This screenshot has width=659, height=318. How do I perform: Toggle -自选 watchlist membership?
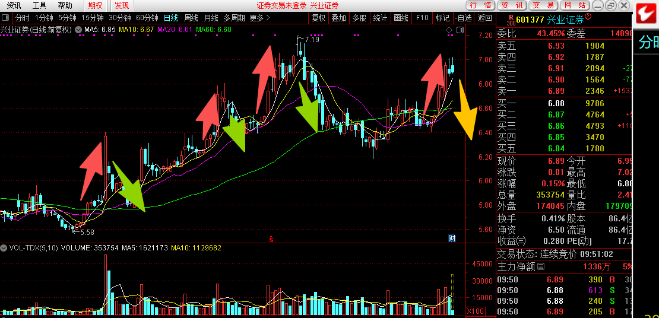click(x=463, y=18)
